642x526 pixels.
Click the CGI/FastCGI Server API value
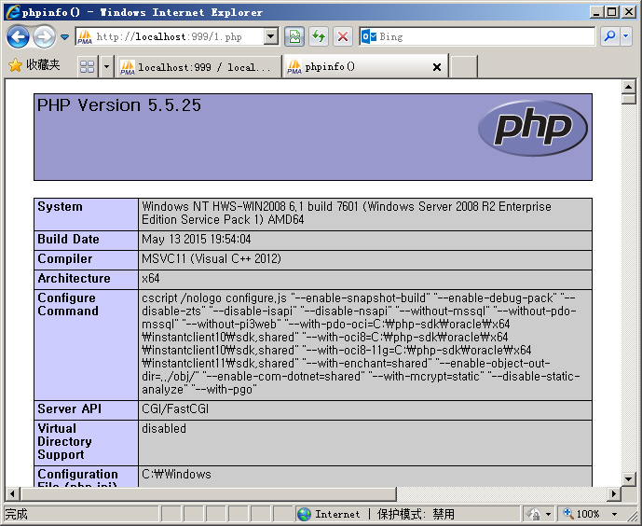point(175,408)
